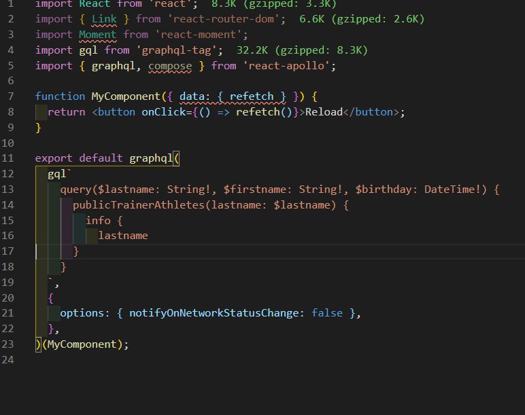Click the 'false' value on line 21
Screen dimensions: 525x415
[x=327, y=313]
